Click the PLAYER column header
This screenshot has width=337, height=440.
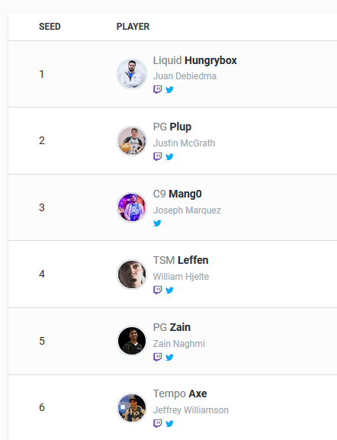click(133, 27)
